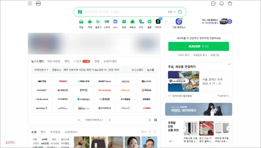261x148 pixels.
Task: Switch newsstand to grid view
Action: click(x=155, y=120)
